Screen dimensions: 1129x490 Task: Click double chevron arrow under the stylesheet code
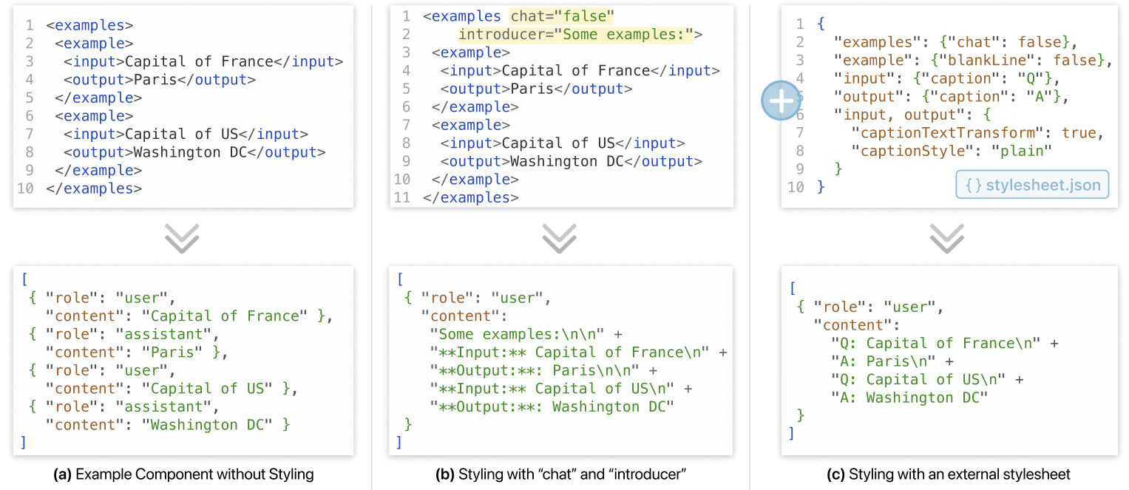(x=947, y=237)
